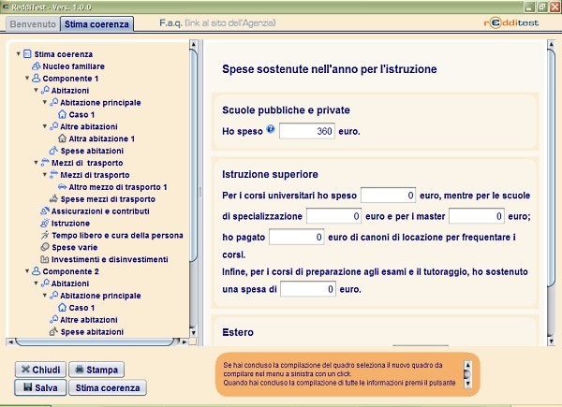Click the tree panel horizontal scrollbar thumb
The height and width of the screenshot is (407, 562).
[x=96, y=342]
